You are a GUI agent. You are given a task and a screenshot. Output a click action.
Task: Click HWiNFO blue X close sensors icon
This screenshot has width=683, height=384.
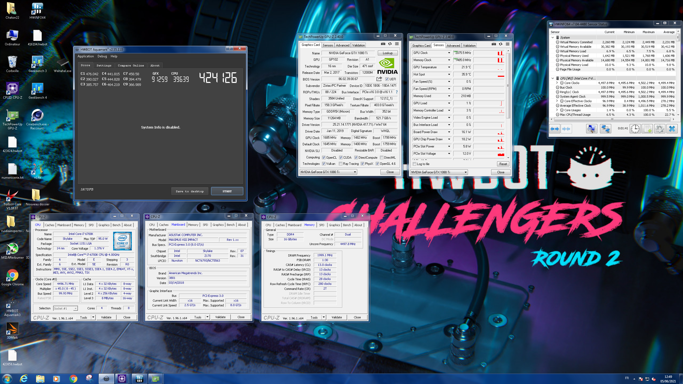[672, 129]
